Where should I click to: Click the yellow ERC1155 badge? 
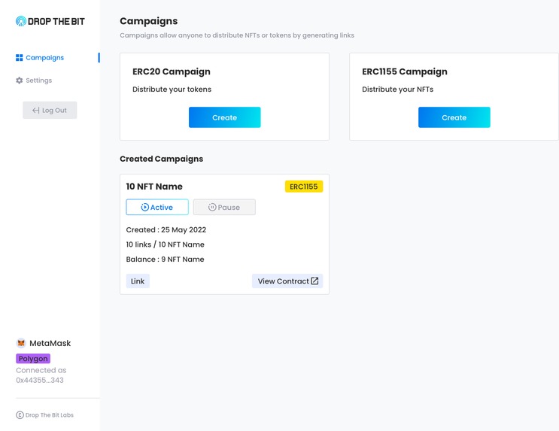pos(304,187)
